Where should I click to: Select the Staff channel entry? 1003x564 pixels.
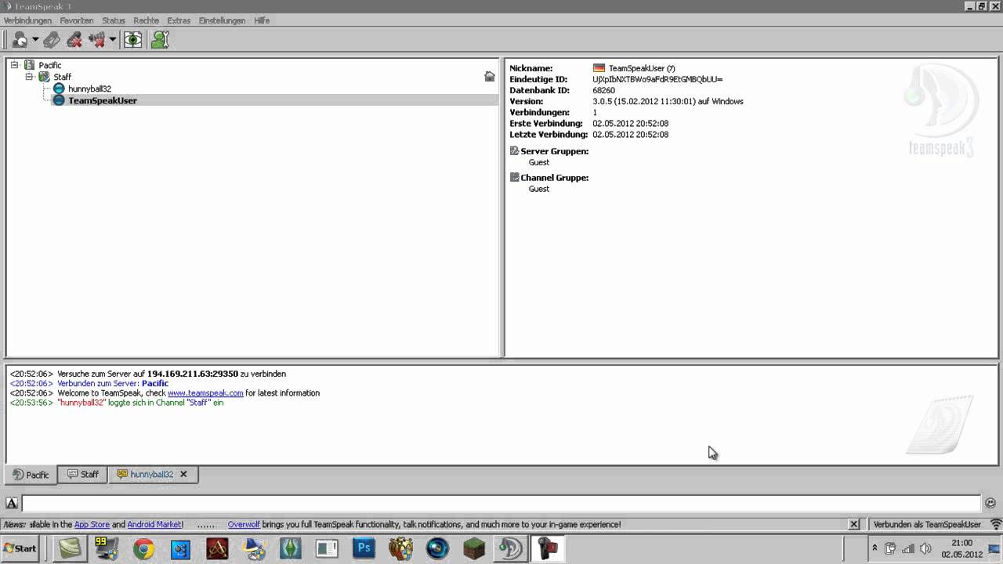62,77
